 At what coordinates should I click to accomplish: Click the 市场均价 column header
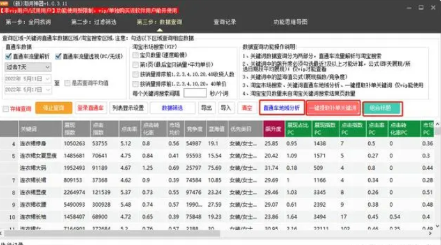point(175,129)
